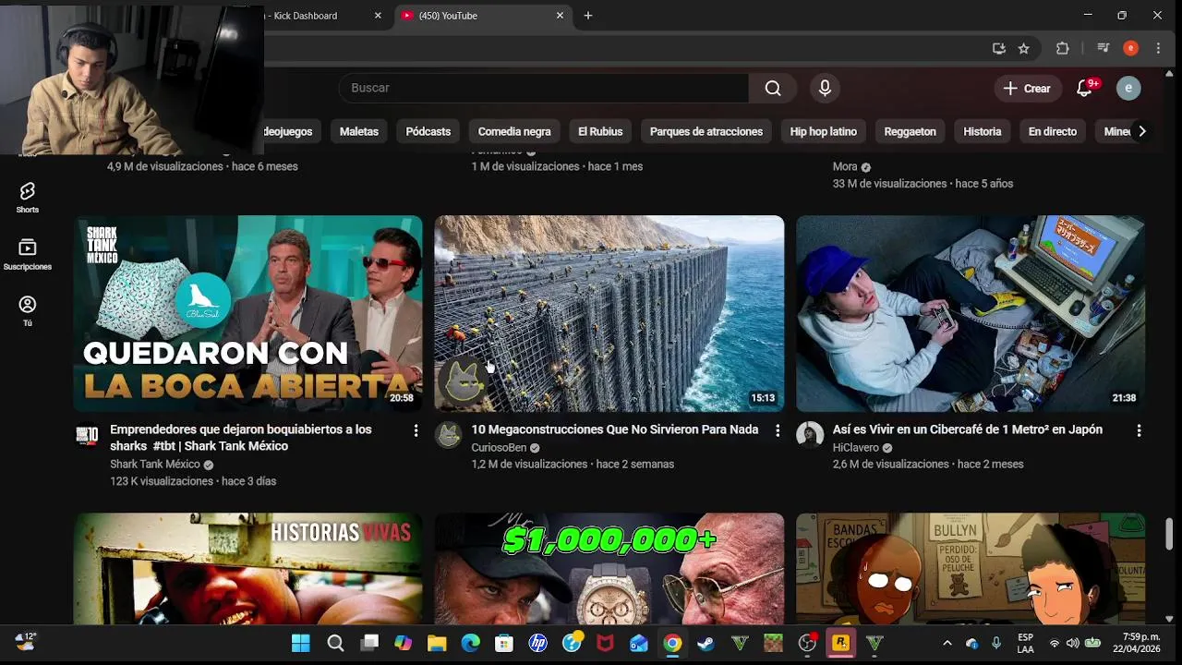Select the Comedia negra chip
The height and width of the screenshot is (665, 1182).
click(514, 131)
